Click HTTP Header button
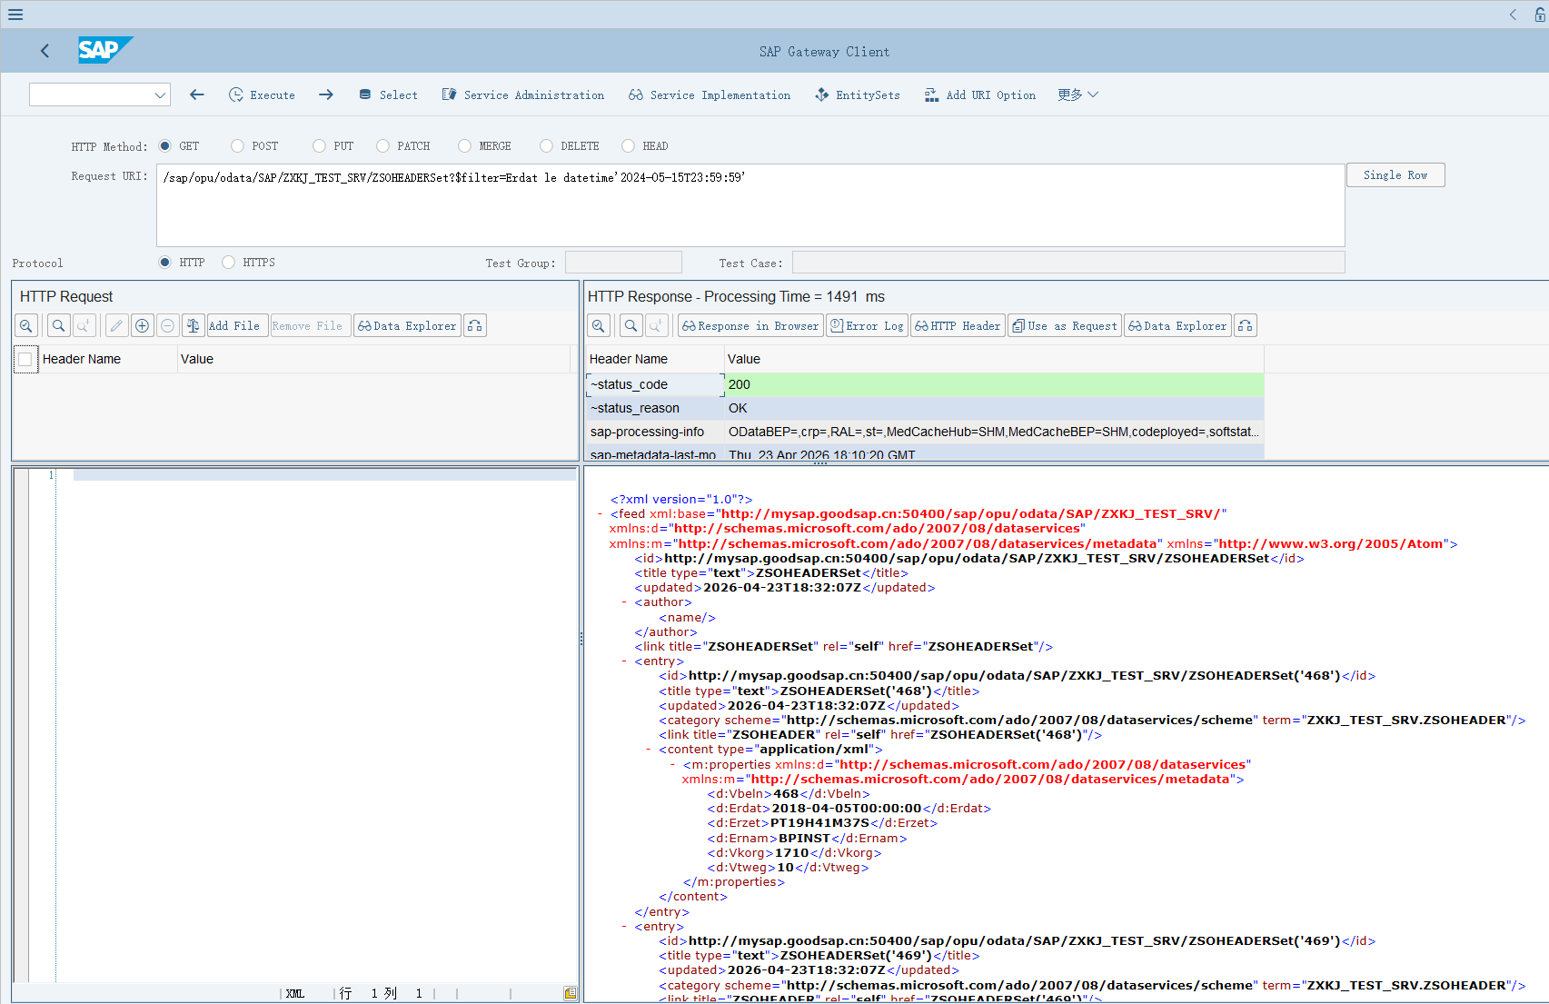1549x1004 pixels. point(958,325)
